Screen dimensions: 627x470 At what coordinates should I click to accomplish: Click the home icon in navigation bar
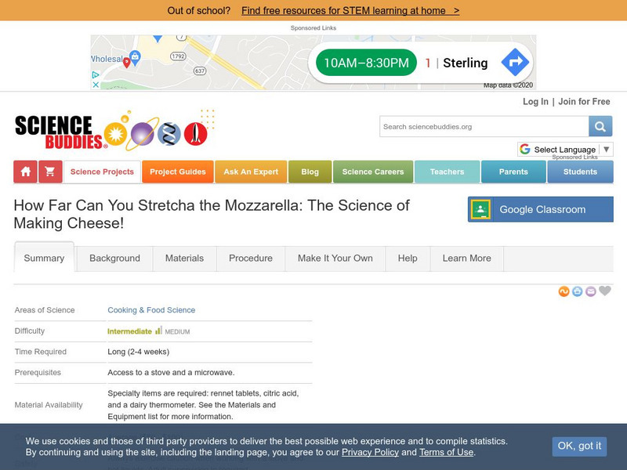[x=26, y=172]
